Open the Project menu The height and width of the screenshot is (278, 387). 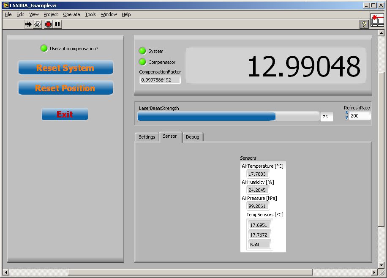click(x=51, y=14)
